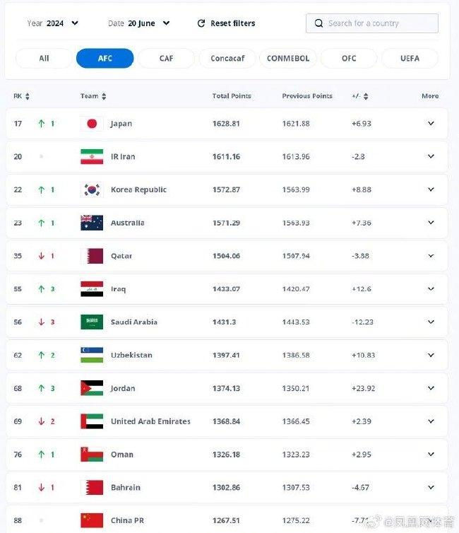Sort by the +/- column arrows
The width and height of the screenshot is (459, 533).
click(x=366, y=96)
